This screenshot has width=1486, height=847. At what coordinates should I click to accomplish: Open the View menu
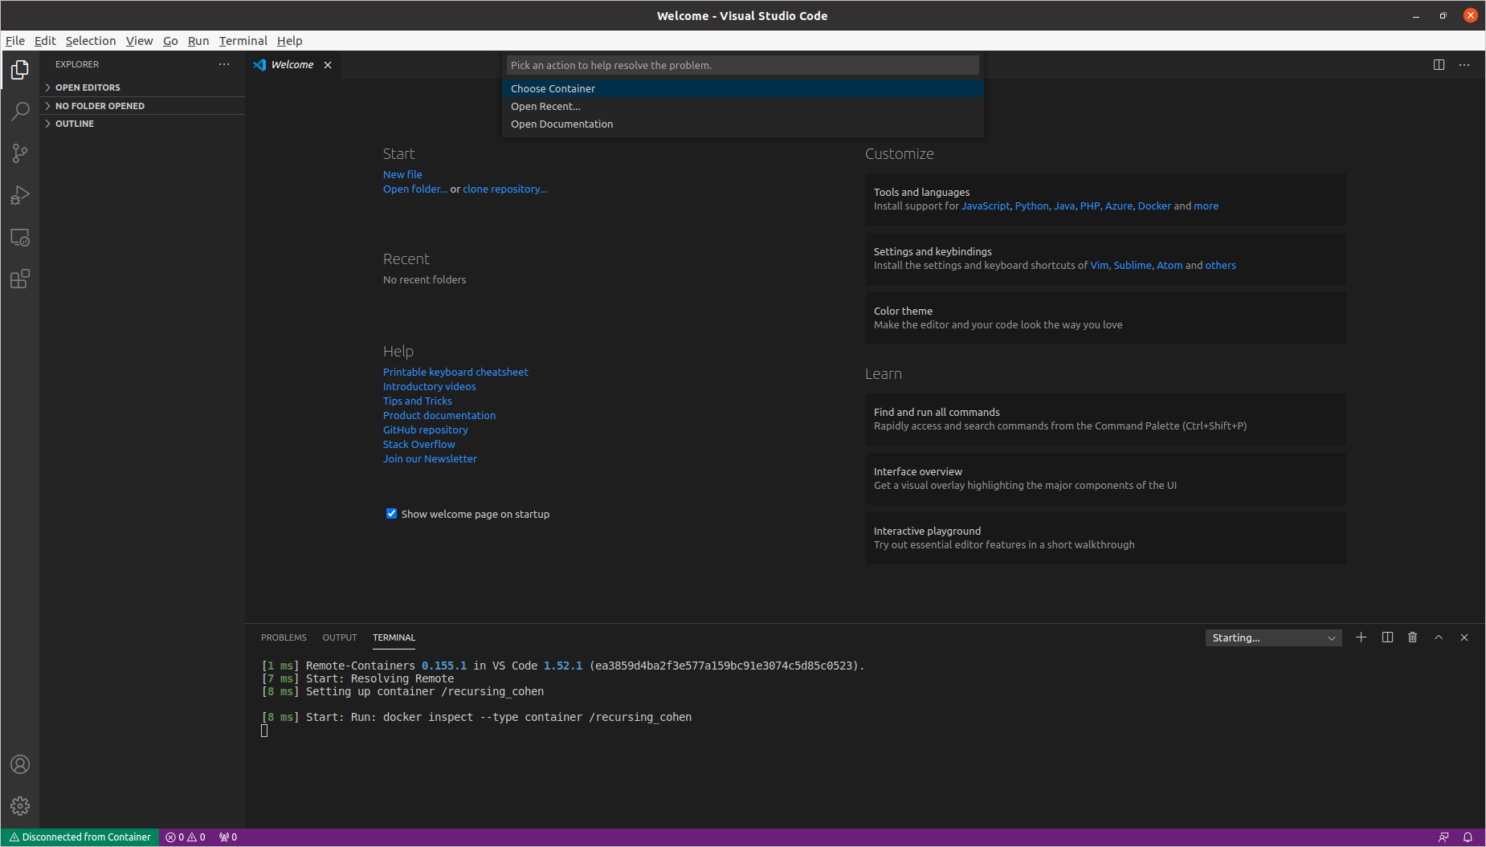coord(139,41)
